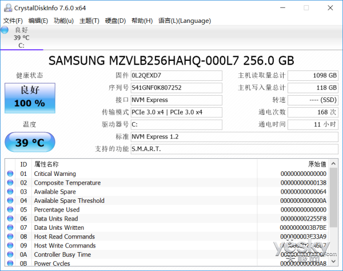Viewport: 343px width, 271px height.
Task: Click the CrystalDiskInfo app icon in title bar
Action: coord(8,8)
